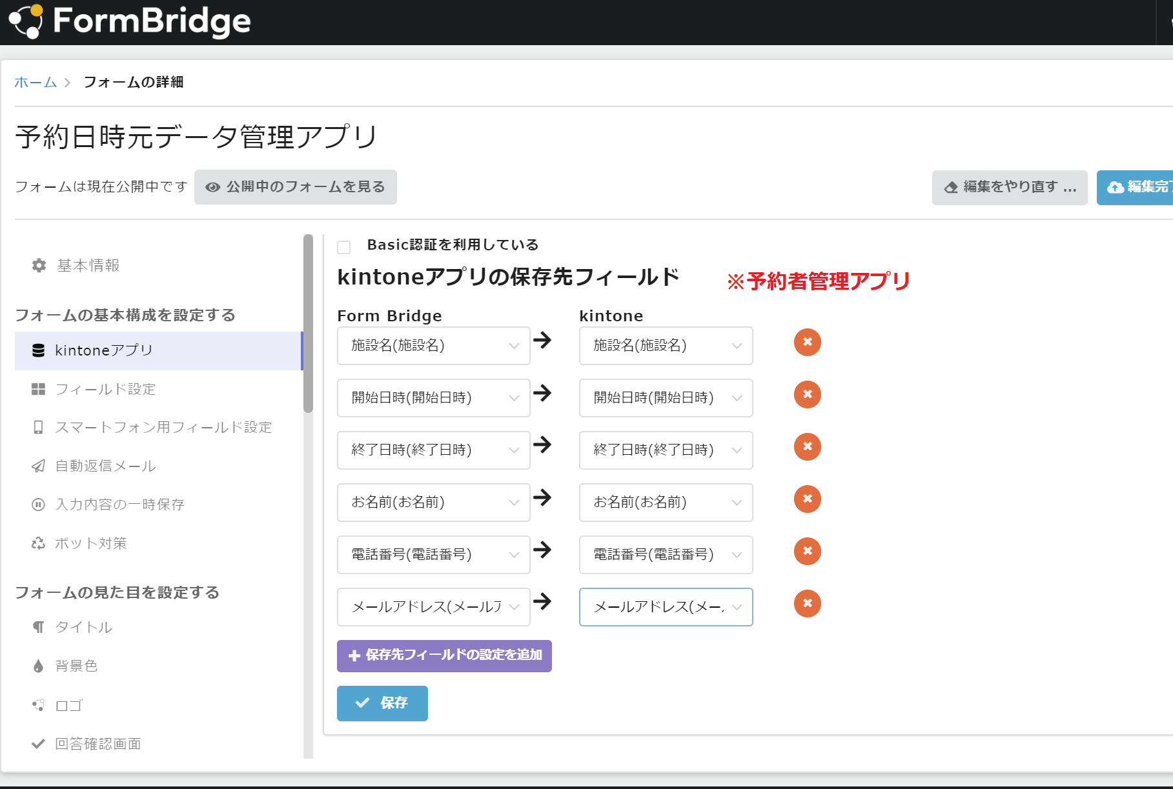Click the 保存 button

(382, 703)
